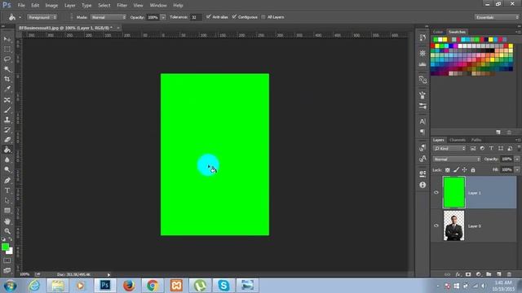
Task: Open tool preset picker arrow
Action: click(20, 17)
